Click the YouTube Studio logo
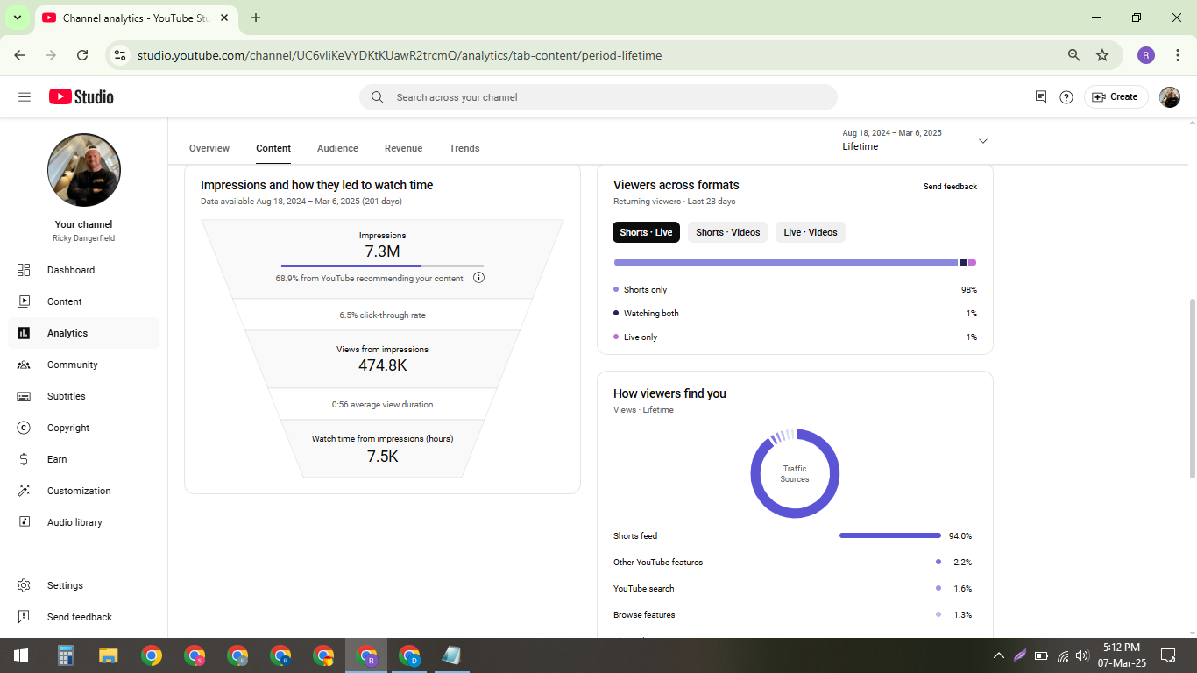The image size is (1197, 673). [81, 97]
